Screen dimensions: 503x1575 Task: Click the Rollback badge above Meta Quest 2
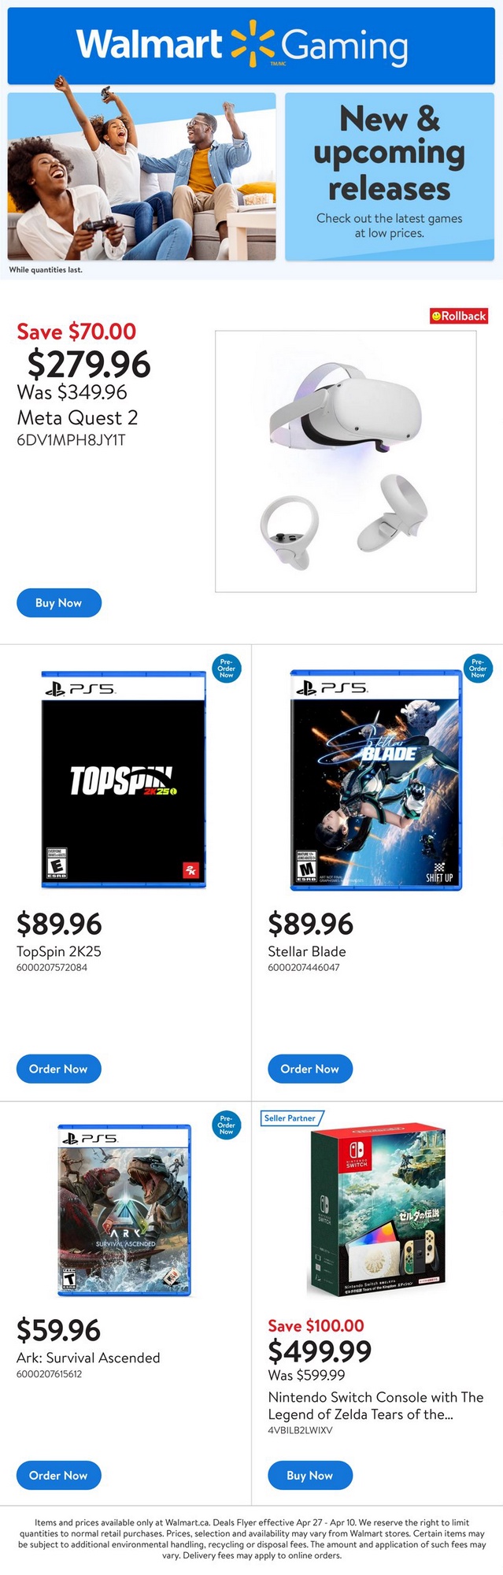(459, 316)
